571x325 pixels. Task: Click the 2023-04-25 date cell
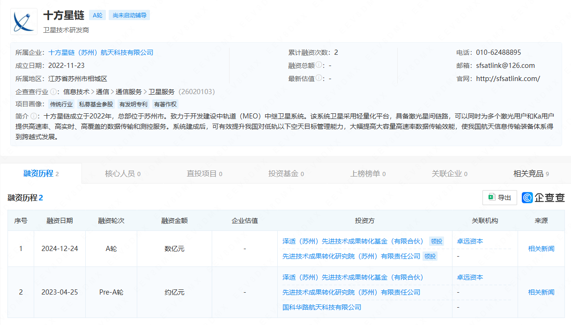point(59,292)
